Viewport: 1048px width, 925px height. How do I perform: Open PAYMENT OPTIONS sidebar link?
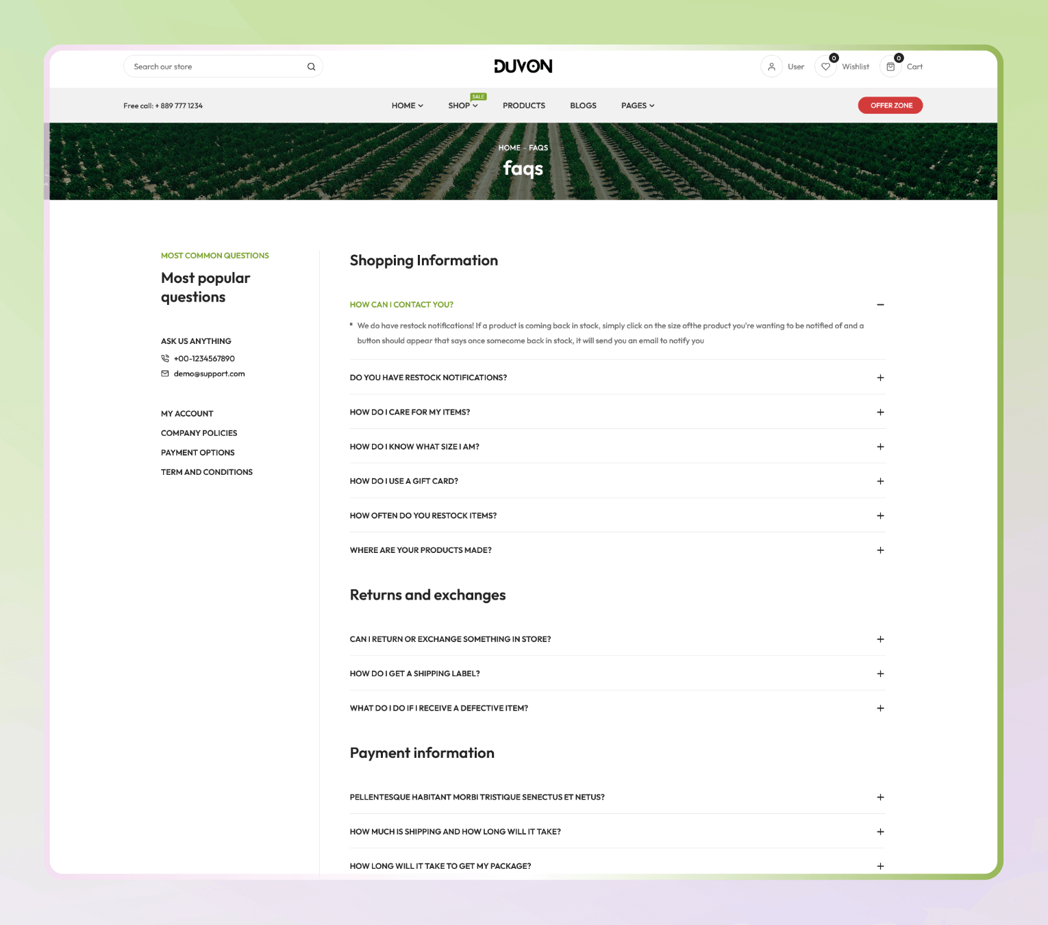198,453
